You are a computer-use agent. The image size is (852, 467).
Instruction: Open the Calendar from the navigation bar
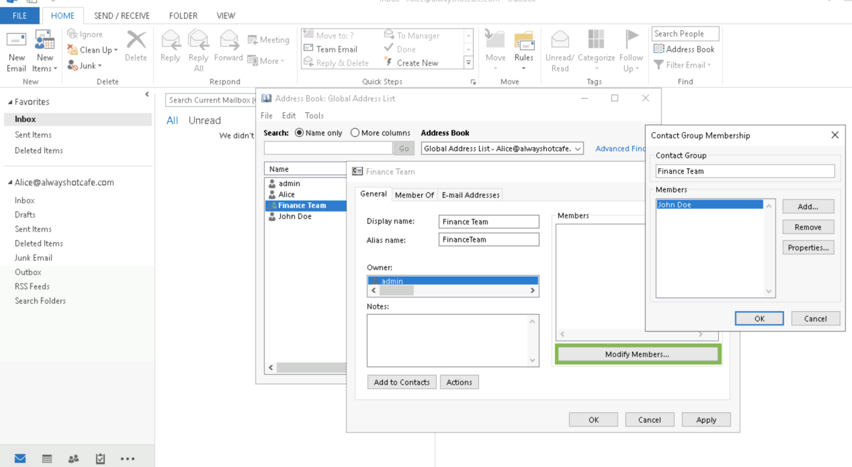[47, 459]
